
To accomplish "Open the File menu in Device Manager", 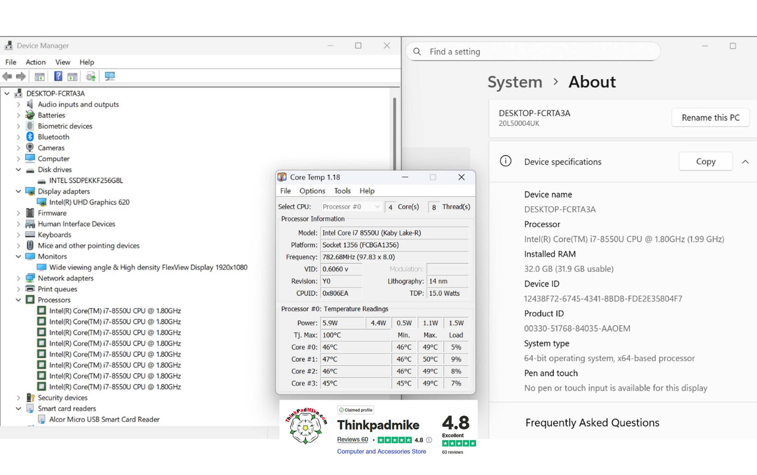I will tap(11, 62).
